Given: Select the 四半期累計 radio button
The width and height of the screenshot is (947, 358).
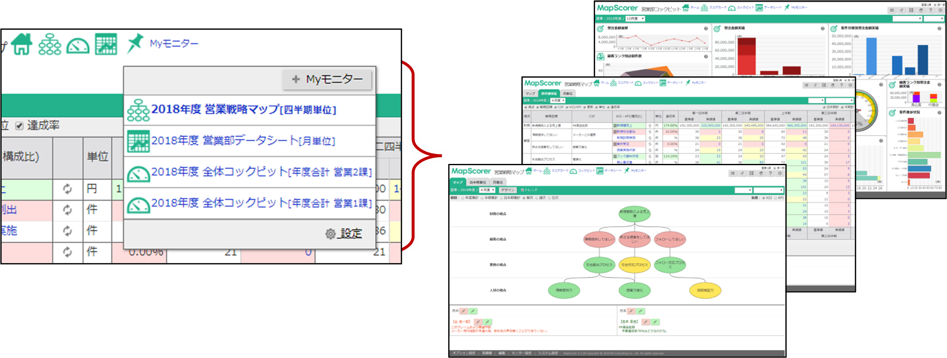Looking at the screenshot, I should click(501, 198).
